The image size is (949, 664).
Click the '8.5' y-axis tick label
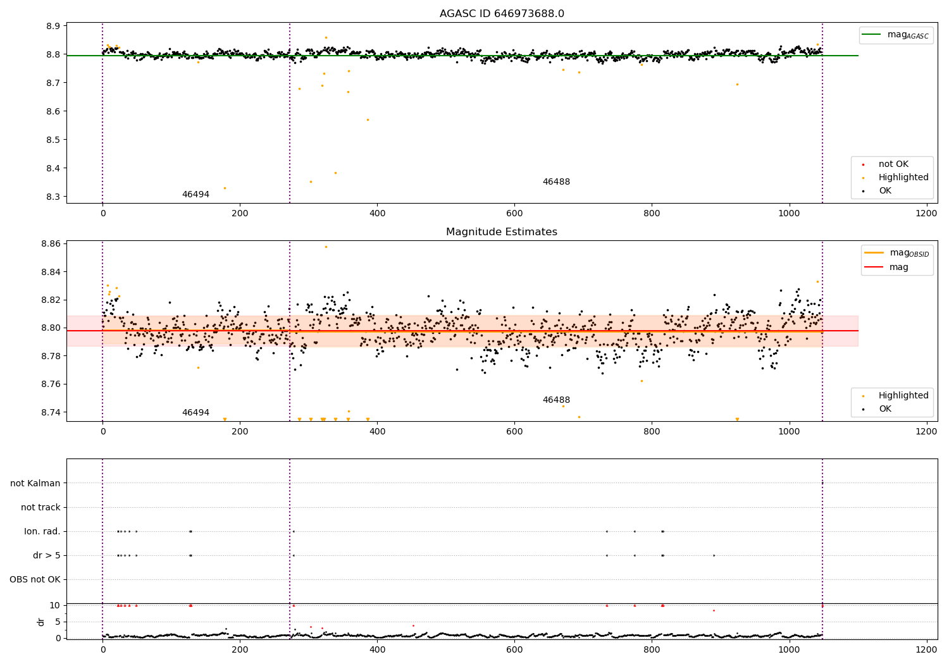[x=53, y=140]
